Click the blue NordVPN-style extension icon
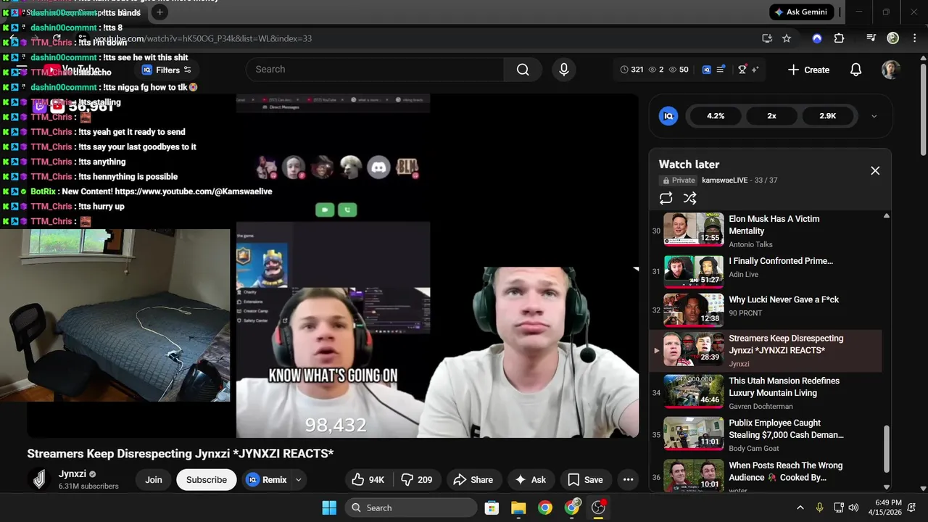This screenshot has height=522, width=928. 817,38
